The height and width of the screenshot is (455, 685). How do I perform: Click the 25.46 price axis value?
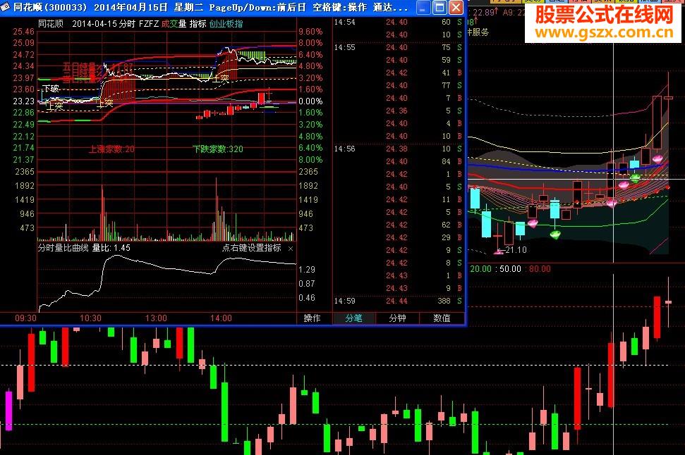tap(23, 32)
